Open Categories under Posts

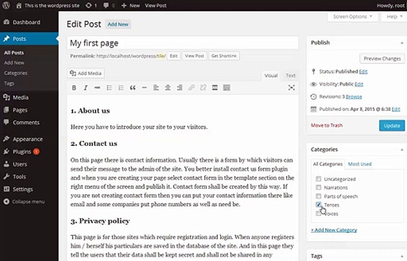tap(16, 73)
